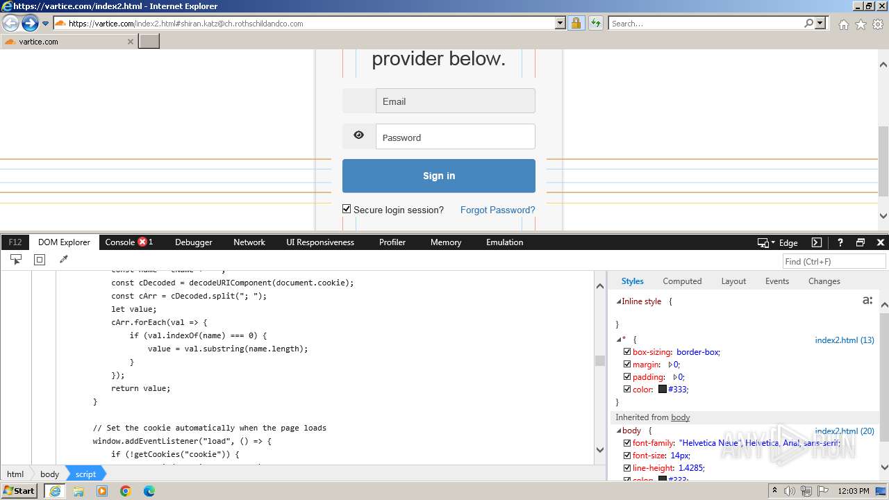Click the Password input field

pos(456,137)
